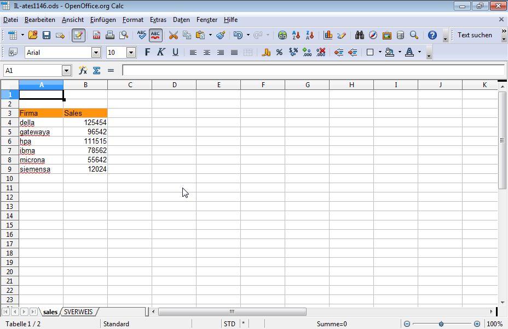Open the Navigator compass
This screenshot has width=508, height=329.
(x=373, y=35)
